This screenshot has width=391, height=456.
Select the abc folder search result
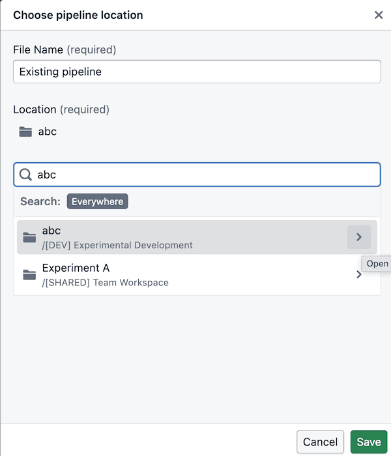tap(197, 237)
